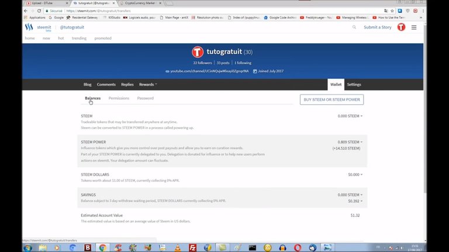Click the page vertical scrollbar
The width and height of the screenshot is (449, 252).
(x=425, y=108)
